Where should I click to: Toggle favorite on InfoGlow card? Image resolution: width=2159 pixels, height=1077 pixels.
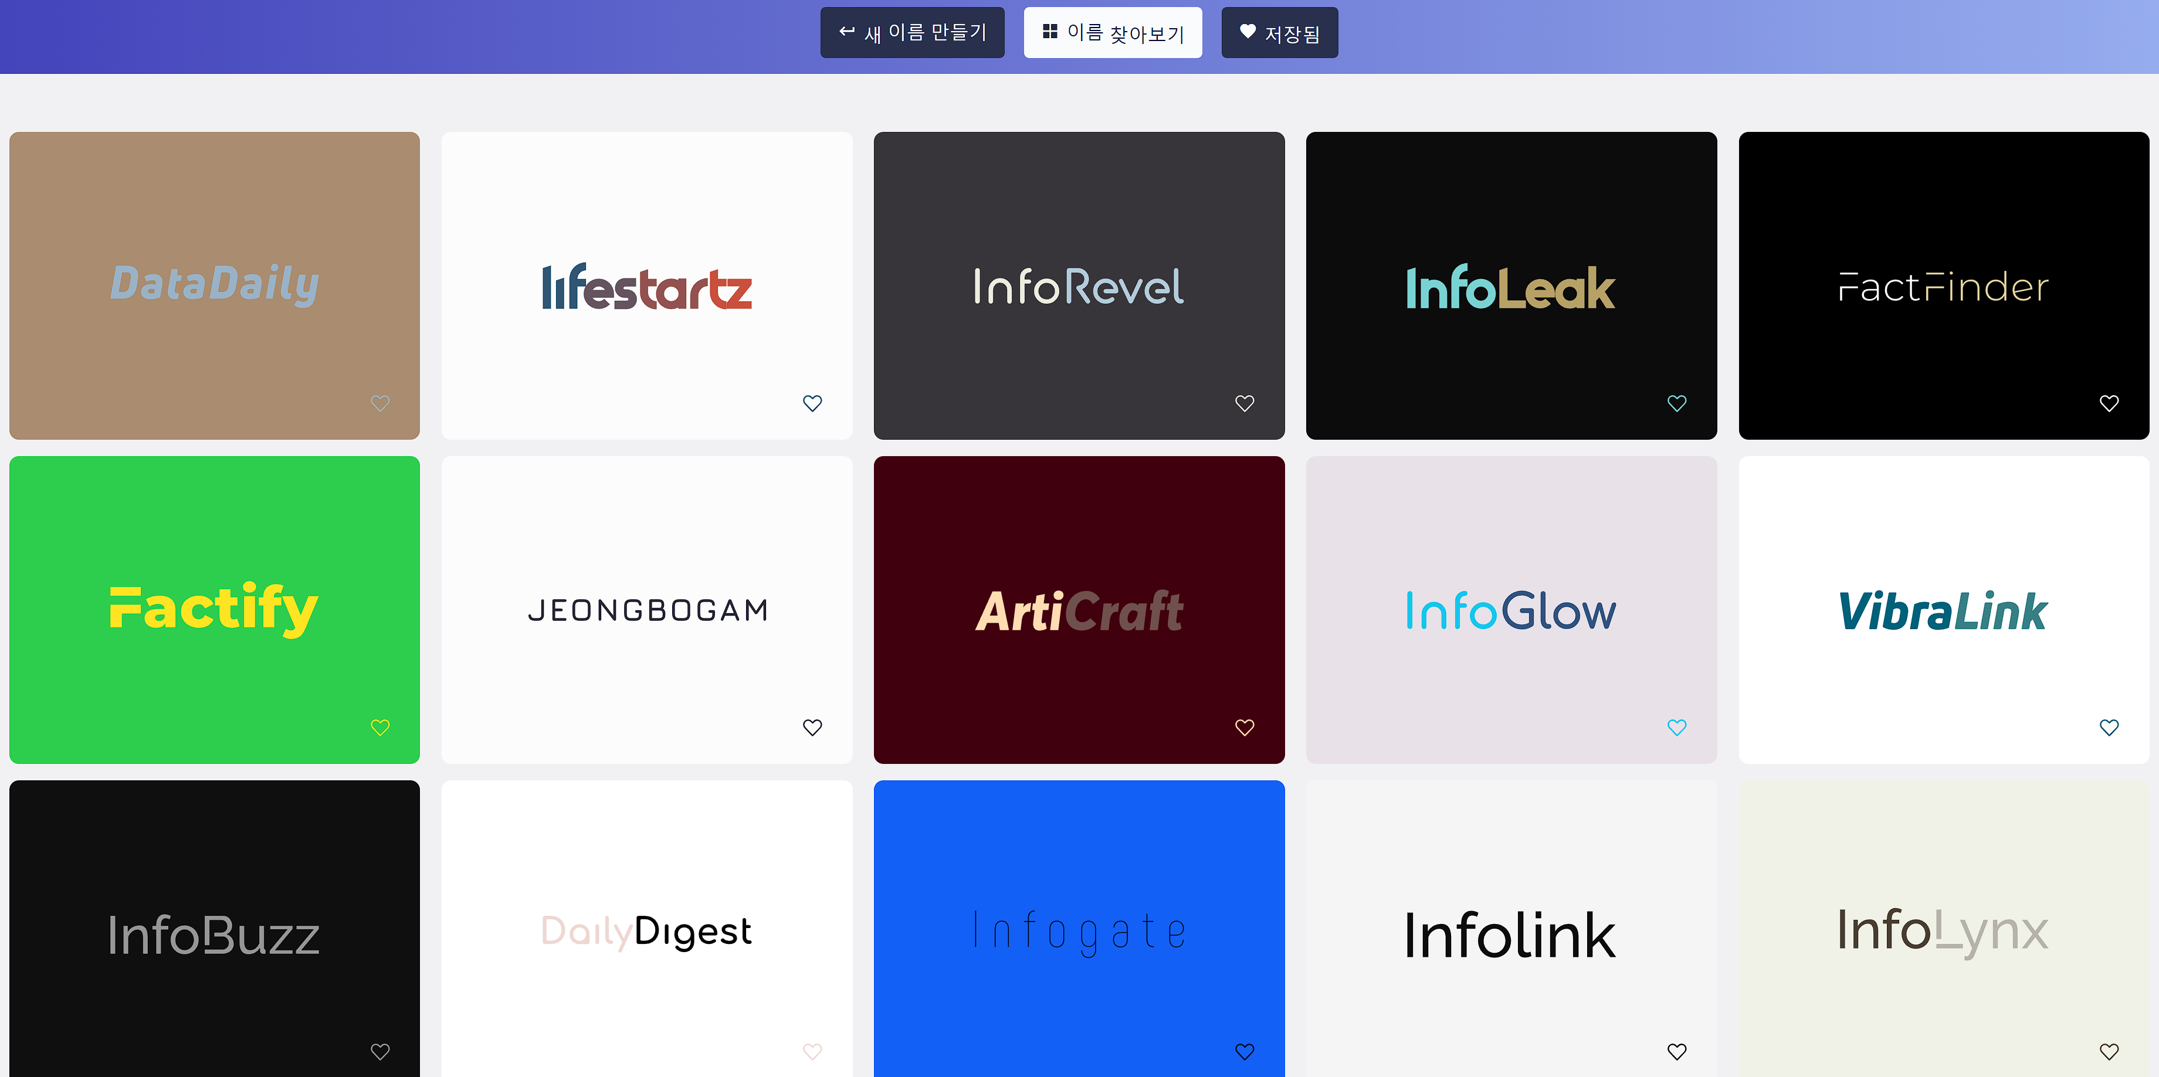pyautogui.click(x=1677, y=727)
